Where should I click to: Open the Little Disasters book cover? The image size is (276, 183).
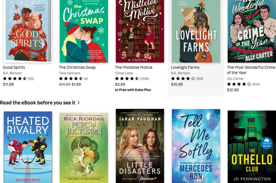click(140, 146)
